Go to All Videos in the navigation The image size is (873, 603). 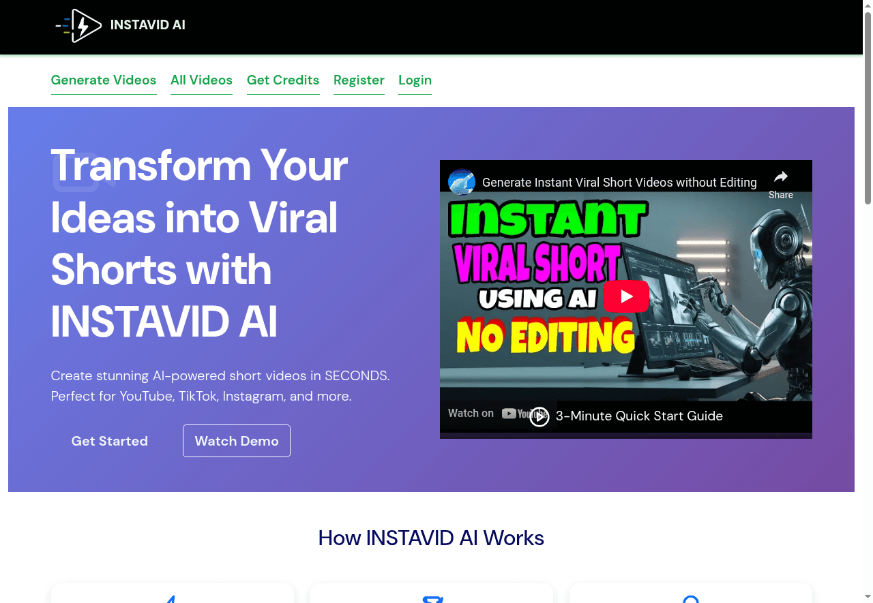(x=201, y=80)
